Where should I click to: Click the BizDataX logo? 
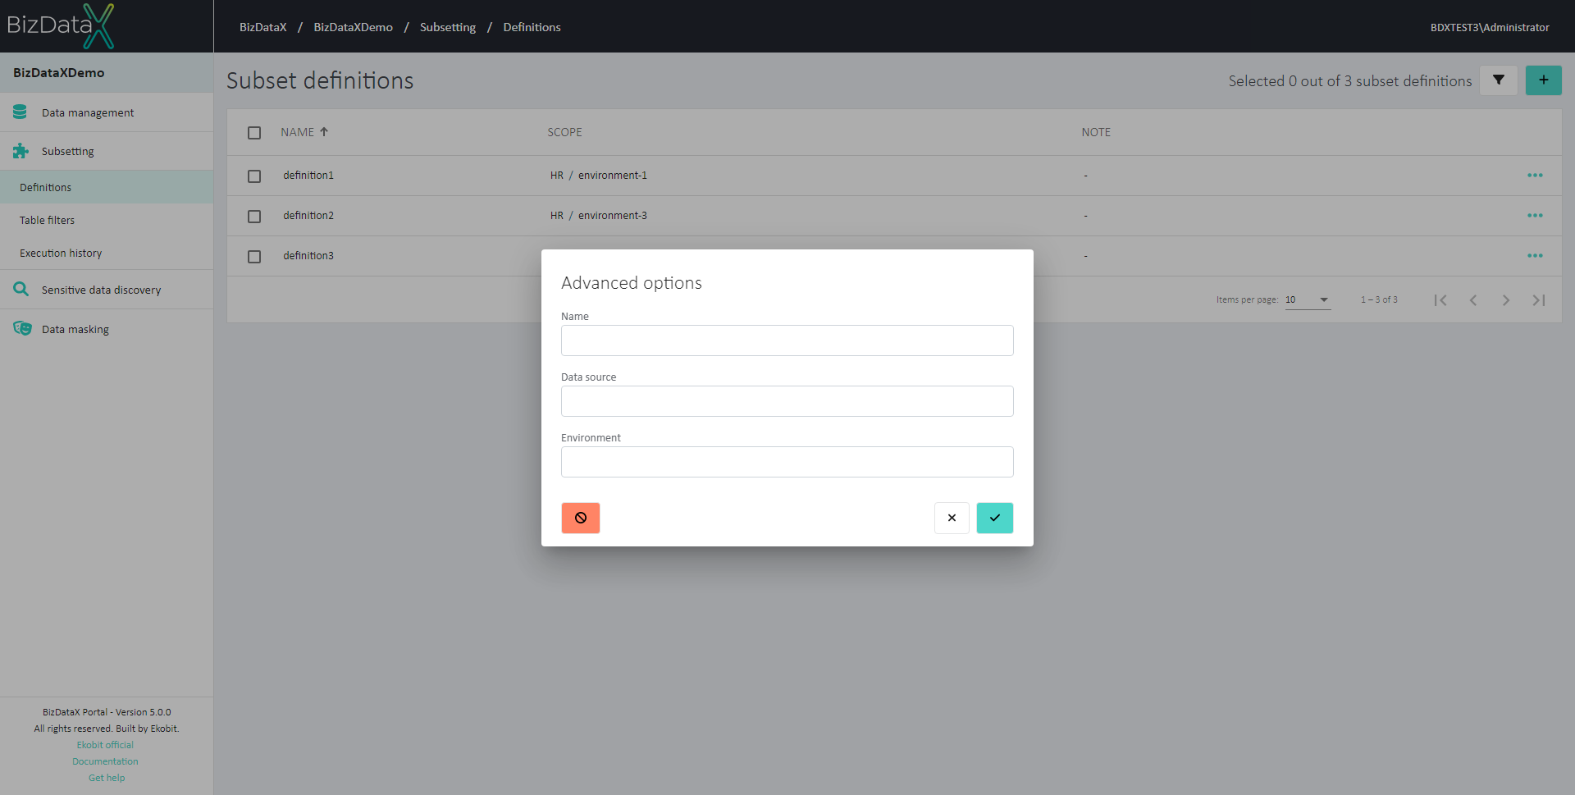click(61, 26)
